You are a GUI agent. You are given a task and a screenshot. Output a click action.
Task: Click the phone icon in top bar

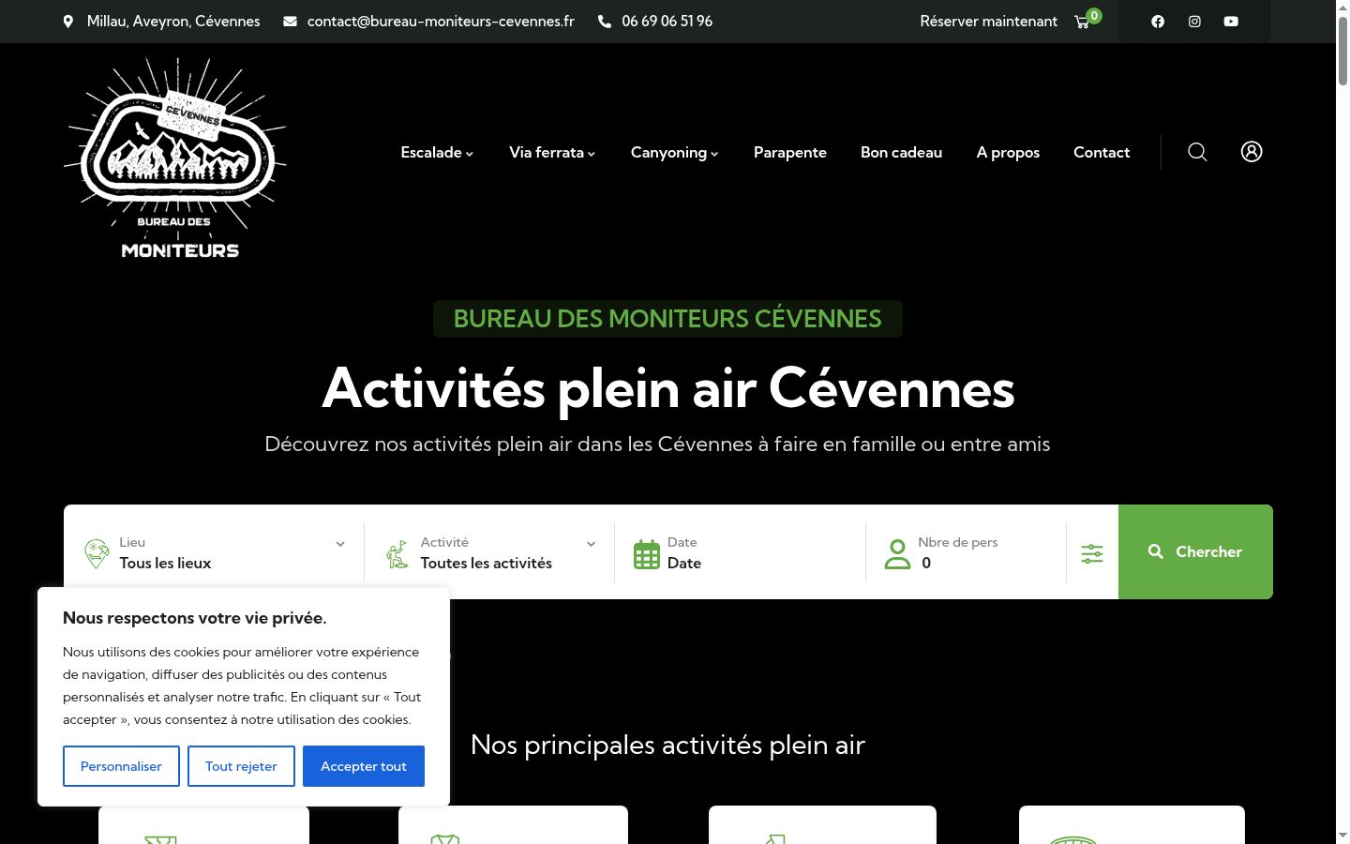[x=605, y=22]
